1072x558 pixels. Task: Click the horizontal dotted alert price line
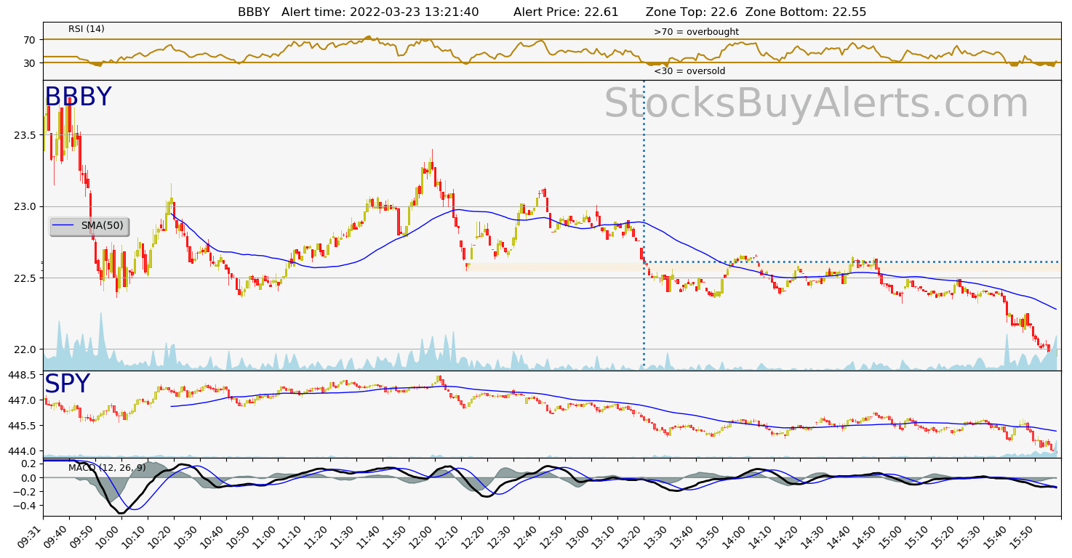pos(852,262)
